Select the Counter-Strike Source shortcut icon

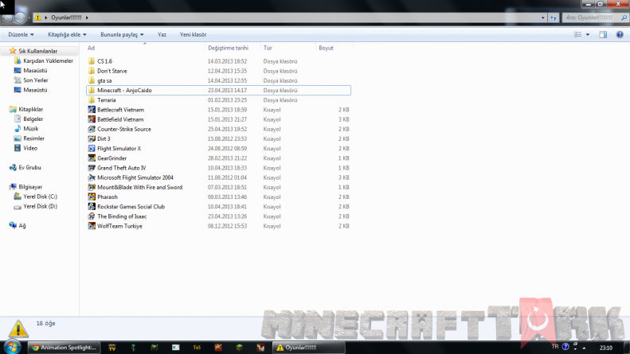point(92,129)
